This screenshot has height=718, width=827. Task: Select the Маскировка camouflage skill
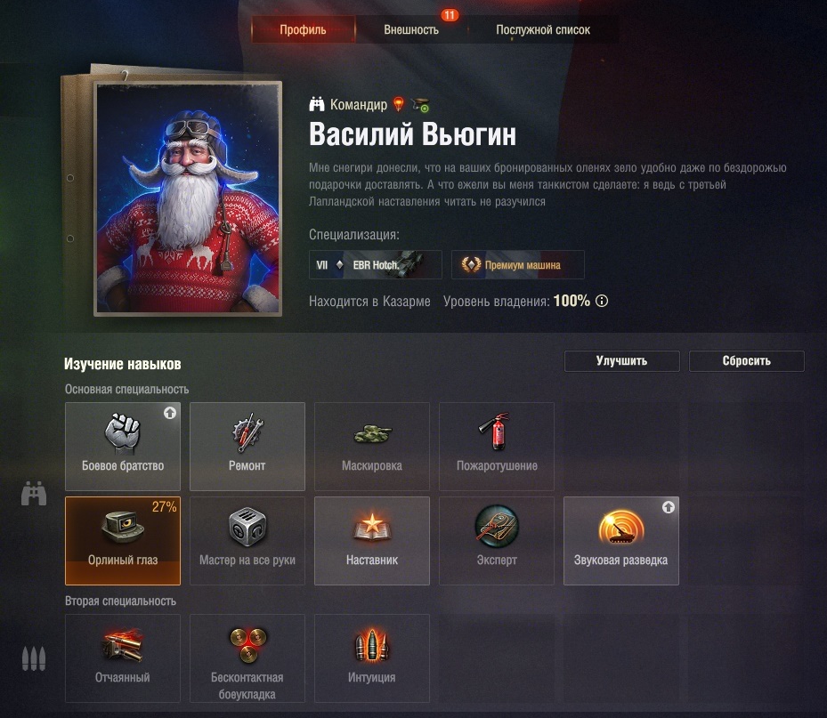[x=372, y=447]
